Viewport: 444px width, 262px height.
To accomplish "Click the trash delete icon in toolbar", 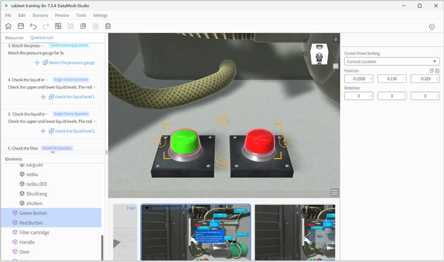I will click(108, 26).
